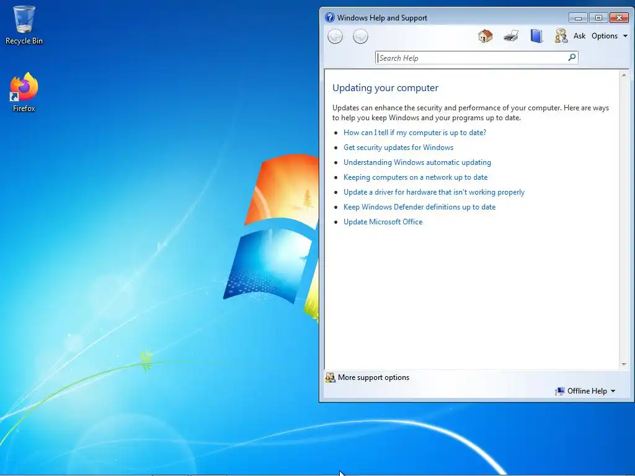This screenshot has height=476, width=635.
Task: Open 'Update Microsoft Office' link
Action: [x=383, y=222]
